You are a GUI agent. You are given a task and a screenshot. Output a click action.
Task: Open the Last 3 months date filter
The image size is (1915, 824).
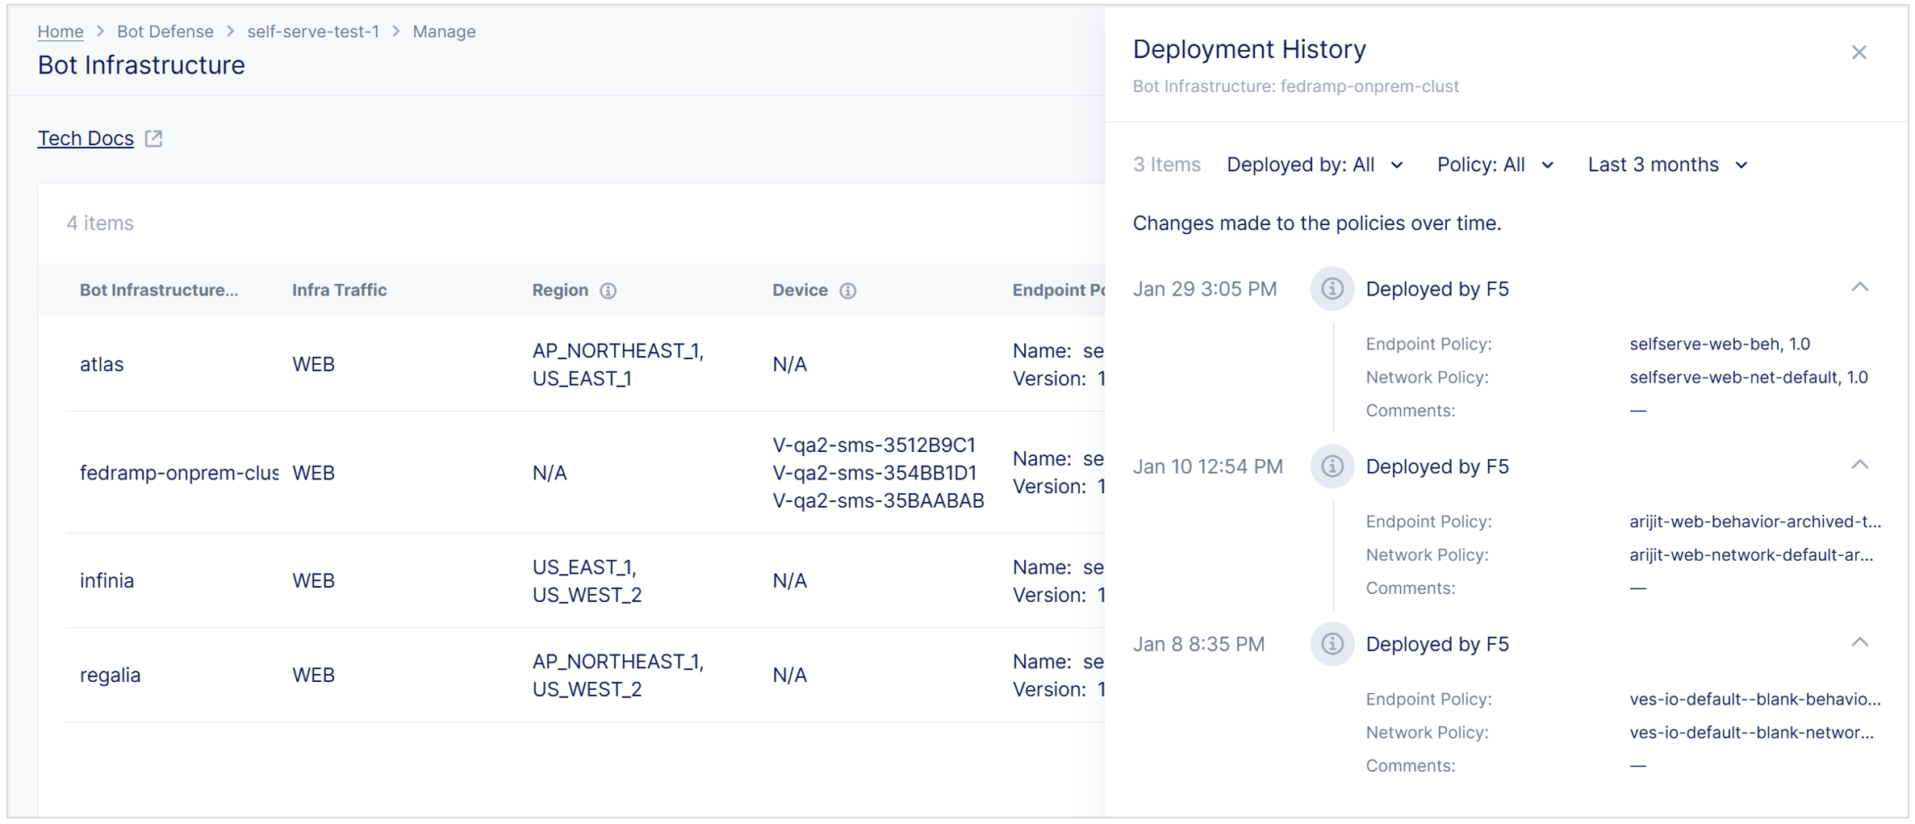[1666, 164]
